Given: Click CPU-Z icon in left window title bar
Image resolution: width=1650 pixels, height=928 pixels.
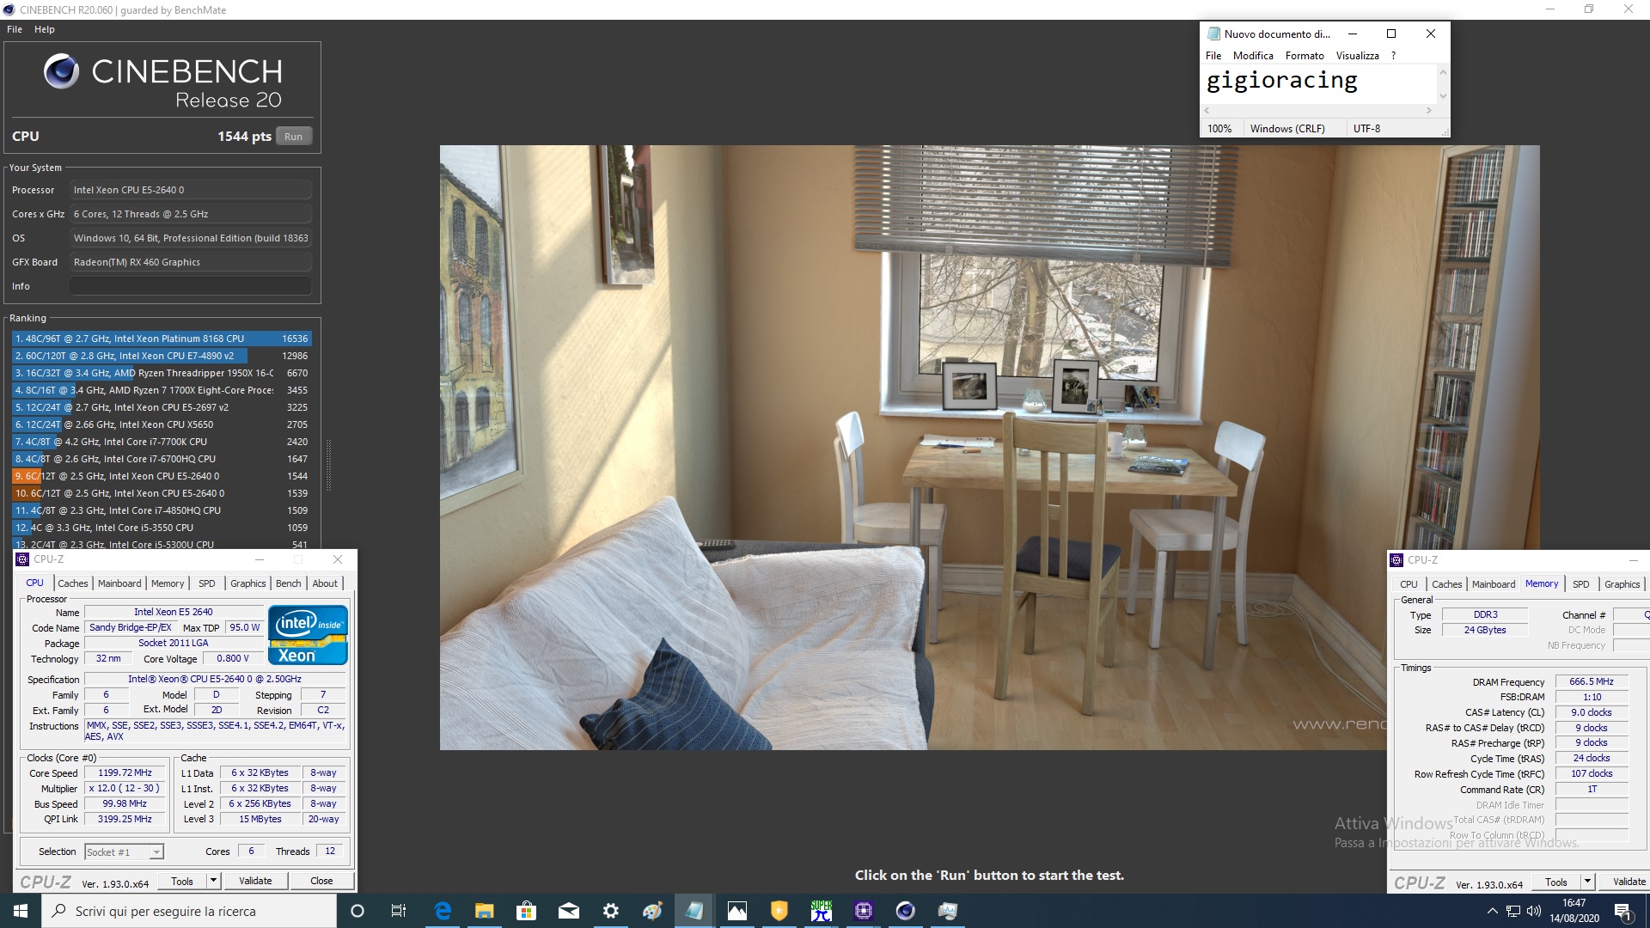Looking at the screenshot, I should (22, 559).
